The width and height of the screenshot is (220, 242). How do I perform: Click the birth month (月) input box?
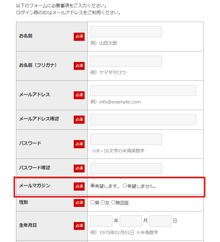[131, 221]
